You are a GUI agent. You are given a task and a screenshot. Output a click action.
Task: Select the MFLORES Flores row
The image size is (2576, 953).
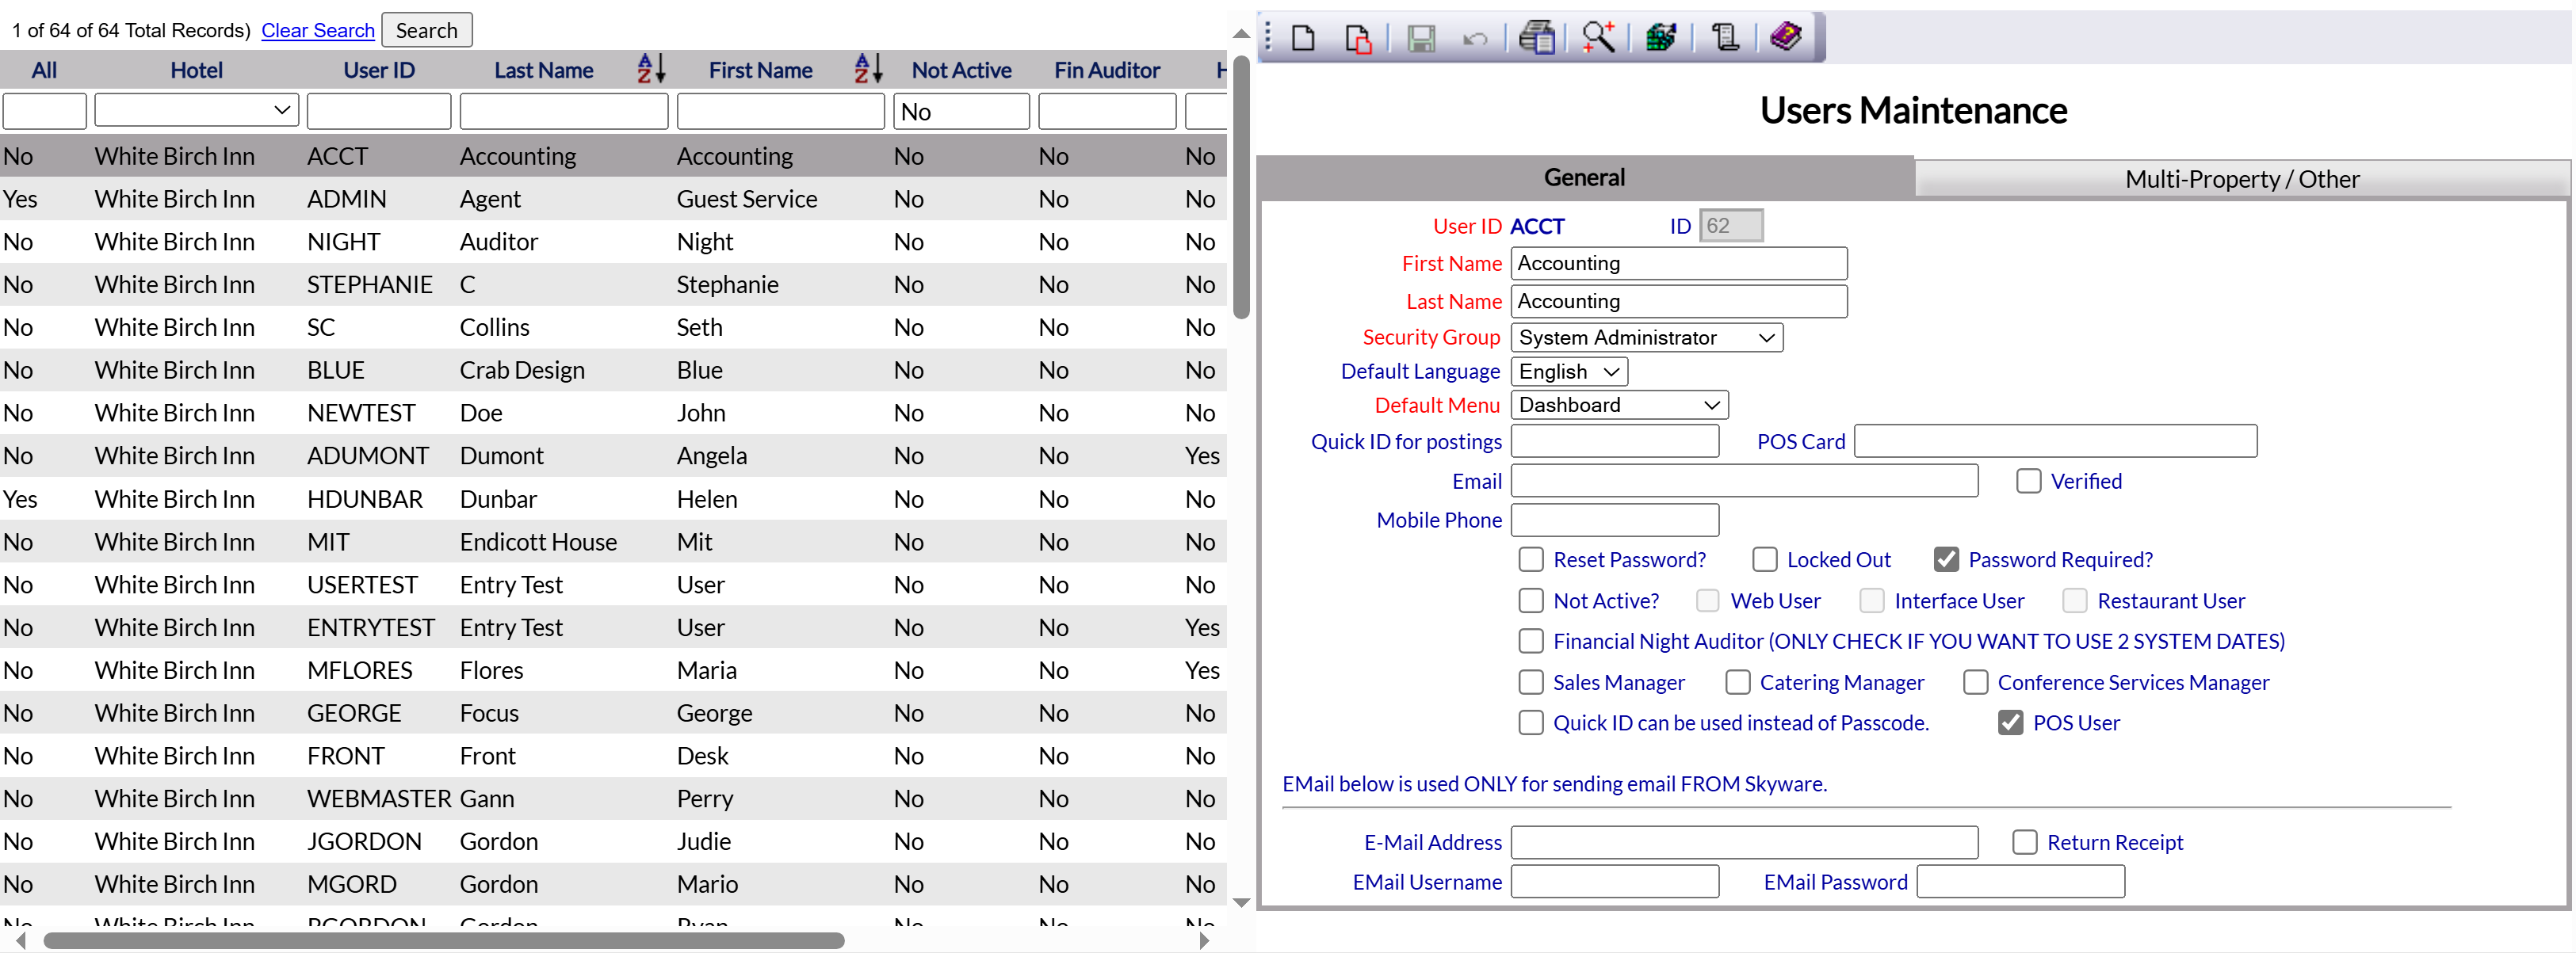tap(613, 670)
